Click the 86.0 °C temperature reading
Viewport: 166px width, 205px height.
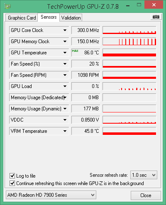[86, 53]
